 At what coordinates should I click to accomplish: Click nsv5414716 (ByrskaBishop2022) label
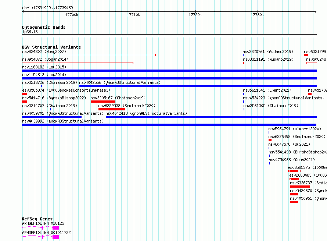(x=54, y=98)
